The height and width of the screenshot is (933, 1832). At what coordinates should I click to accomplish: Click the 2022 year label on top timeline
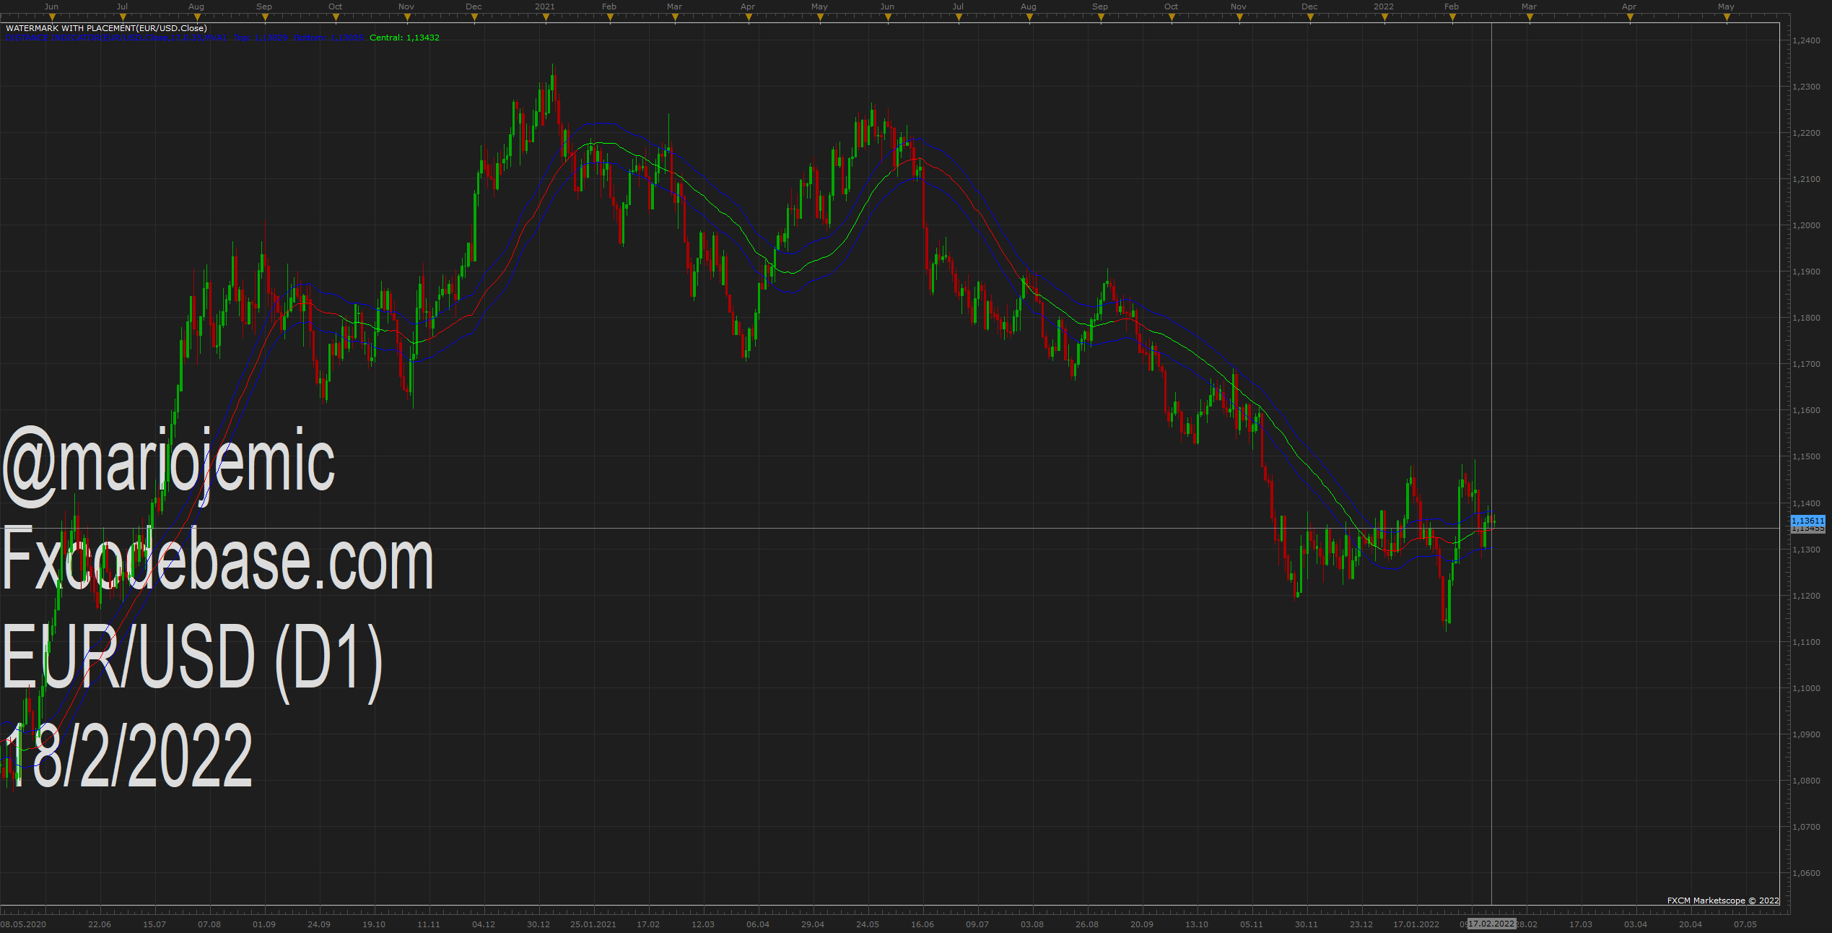point(1384,6)
